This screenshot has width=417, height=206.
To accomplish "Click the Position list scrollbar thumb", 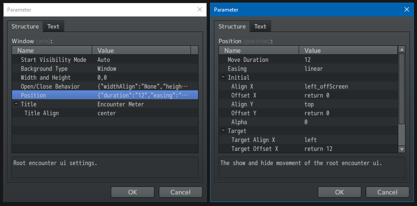I will pos(401,89).
